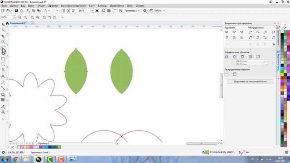Image resolution: width=290 pixels, height=163 pixels.
Task: Open the Объект menu
Action: 41,6
